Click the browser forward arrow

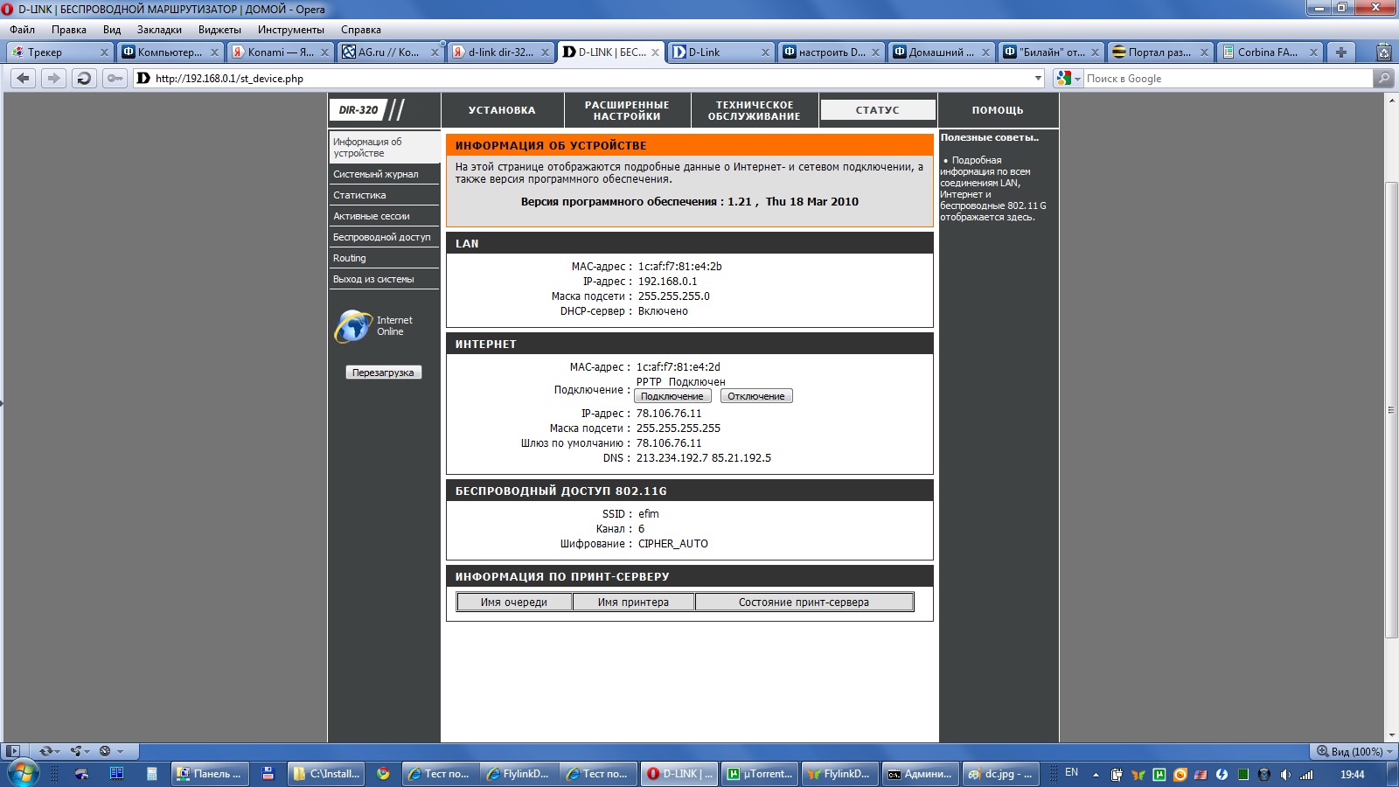point(54,78)
